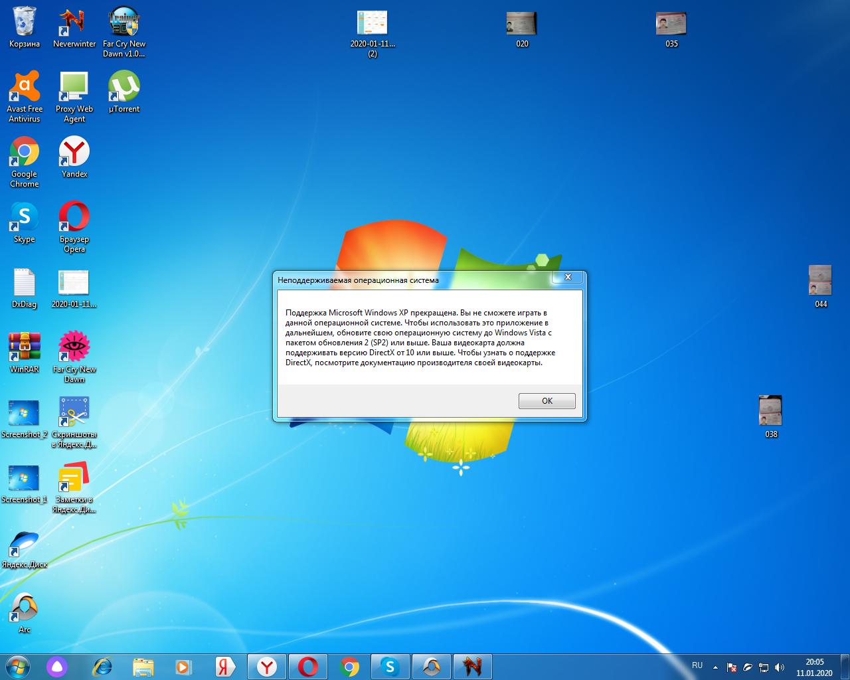Click the red Я Yandex taskbar icon
This screenshot has width=850, height=680.
pos(225,667)
